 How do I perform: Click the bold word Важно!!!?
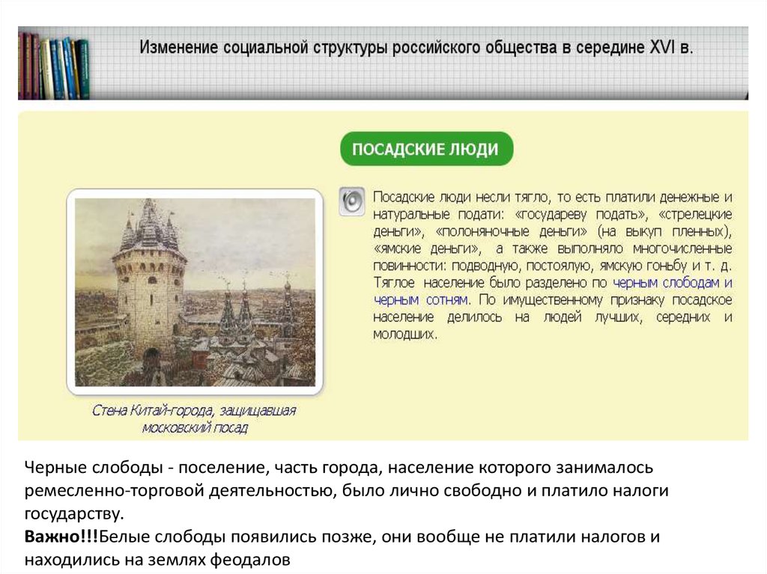click(x=61, y=537)
